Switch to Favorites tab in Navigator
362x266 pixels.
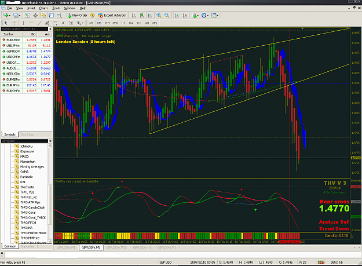[27, 246]
